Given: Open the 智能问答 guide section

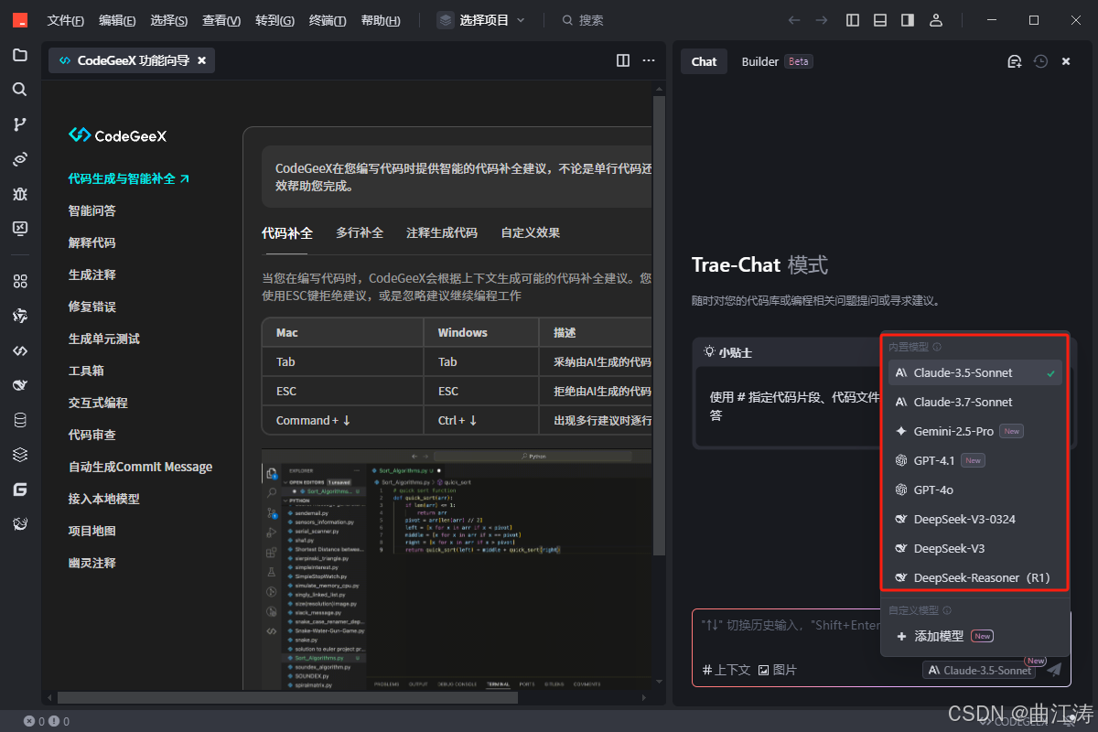Looking at the screenshot, I should tap(92, 210).
